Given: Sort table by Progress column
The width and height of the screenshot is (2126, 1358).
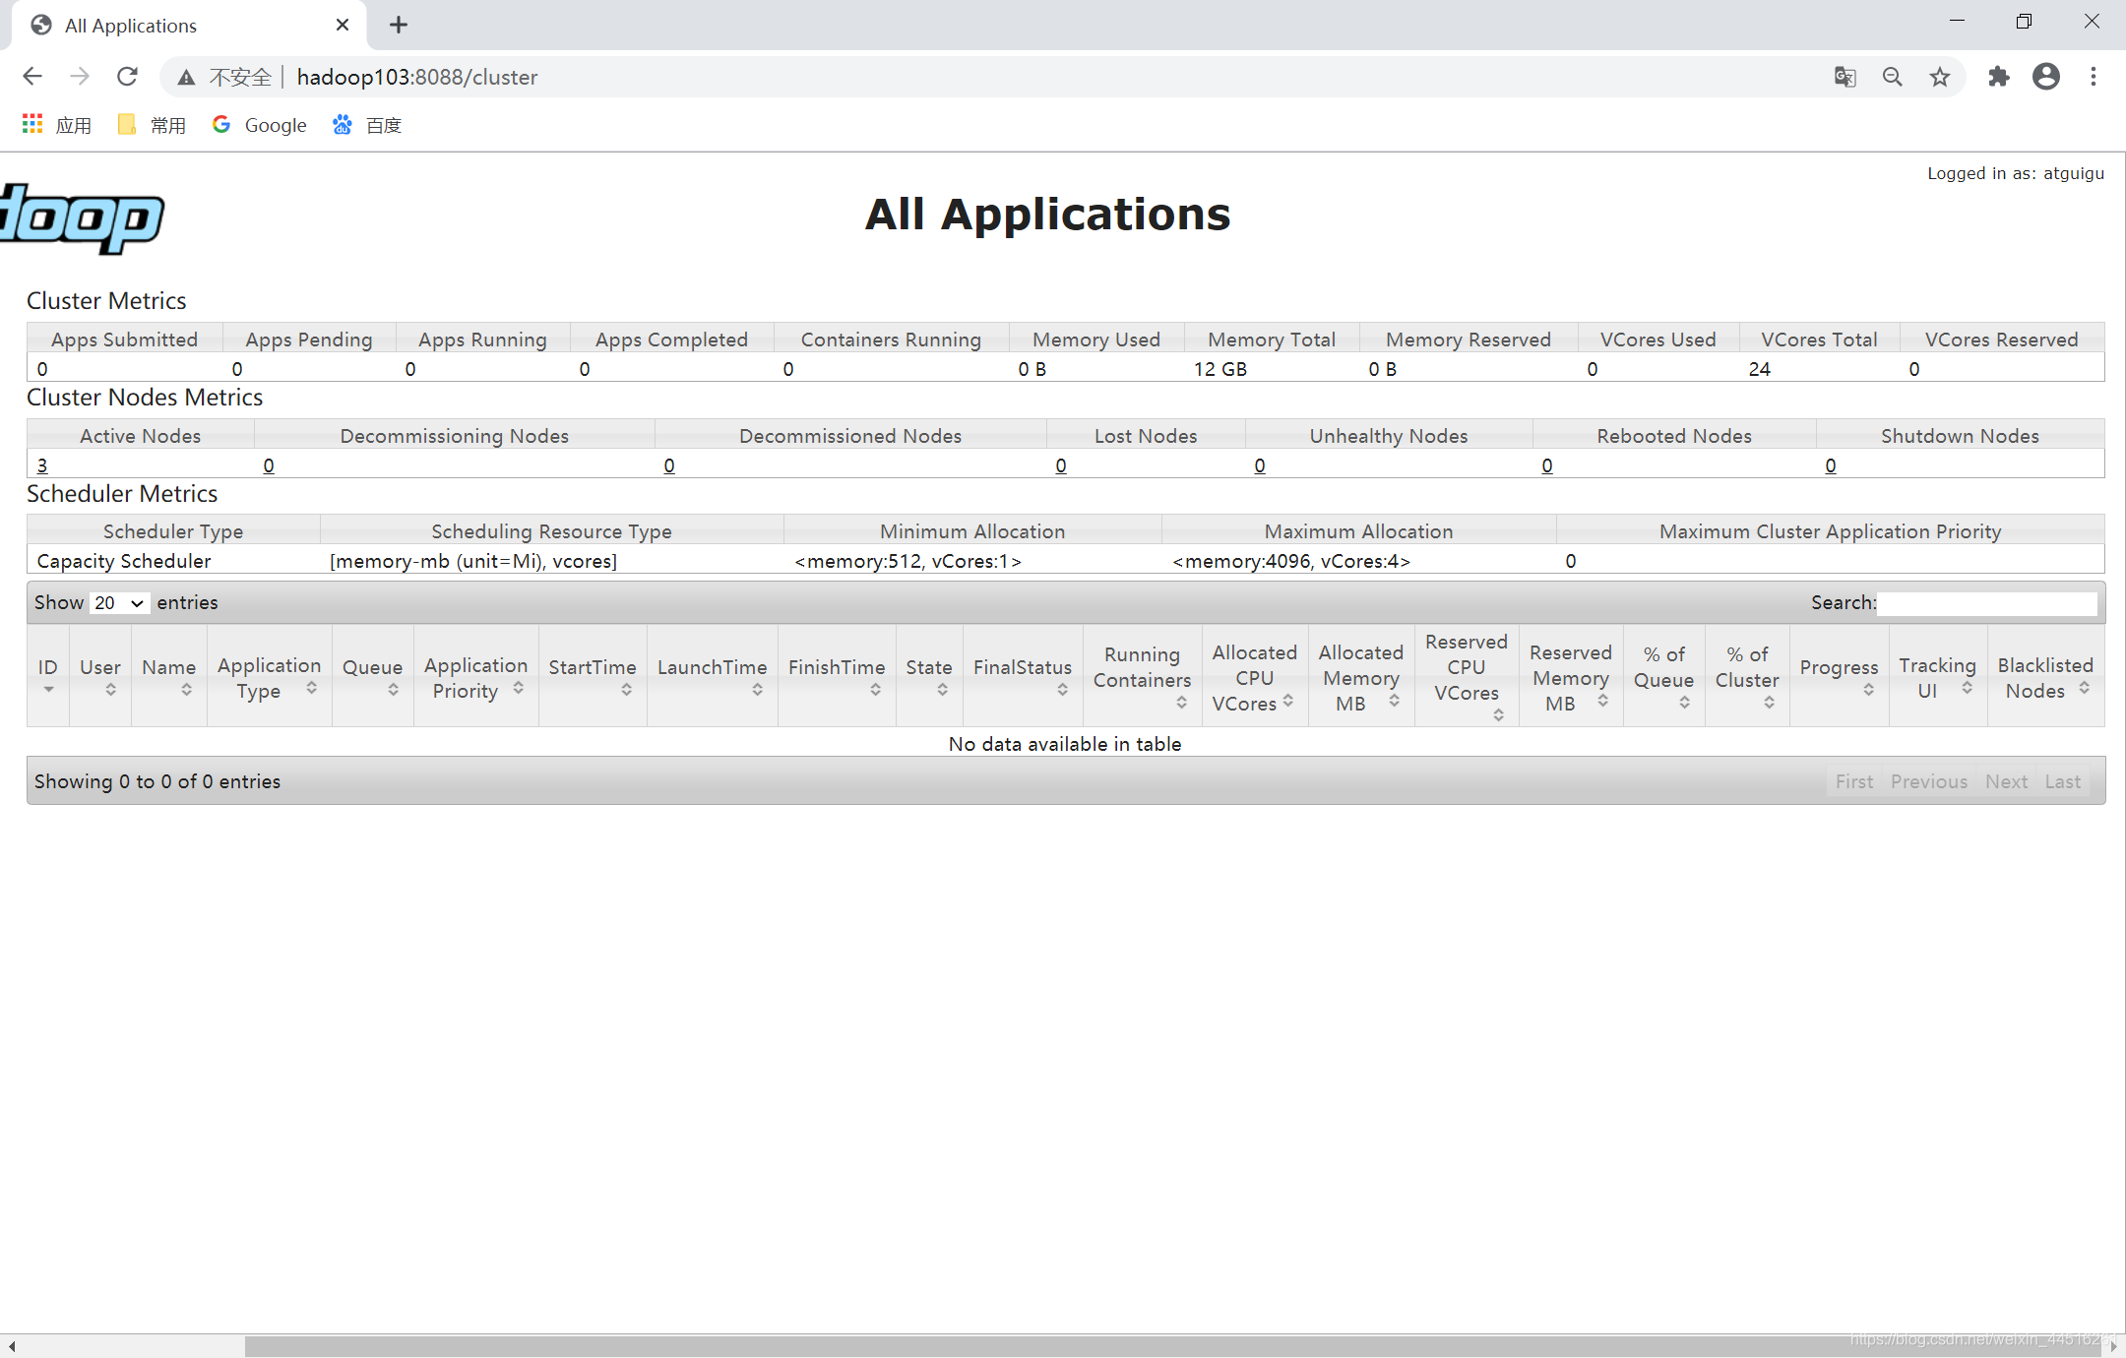Looking at the screenshot, I should click(1839, 676).
